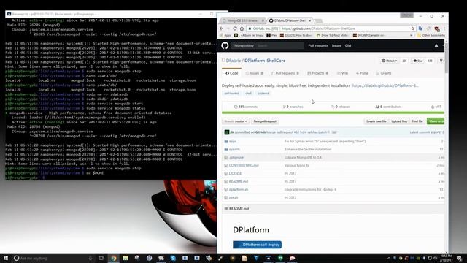View the 0 releases link
This screenshot has height=263, width=467.
(x=341, y=107)
